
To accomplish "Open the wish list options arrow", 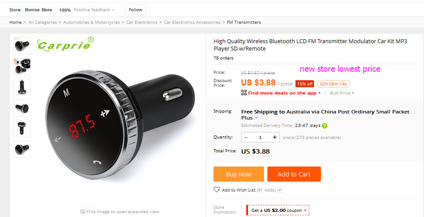I will coord(280,190).
